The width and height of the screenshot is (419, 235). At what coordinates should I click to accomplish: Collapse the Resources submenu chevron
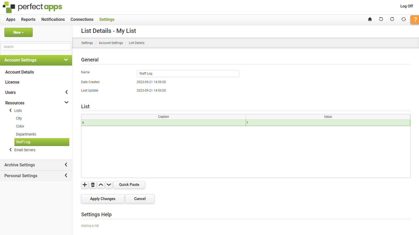(66, 102)
